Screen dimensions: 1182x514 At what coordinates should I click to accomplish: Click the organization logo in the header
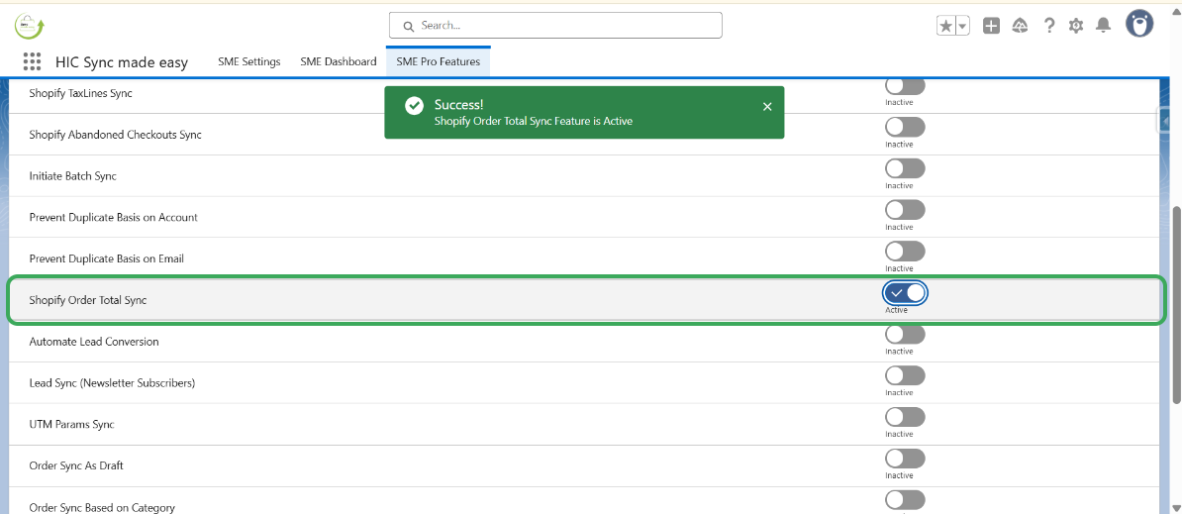(29, 26)
